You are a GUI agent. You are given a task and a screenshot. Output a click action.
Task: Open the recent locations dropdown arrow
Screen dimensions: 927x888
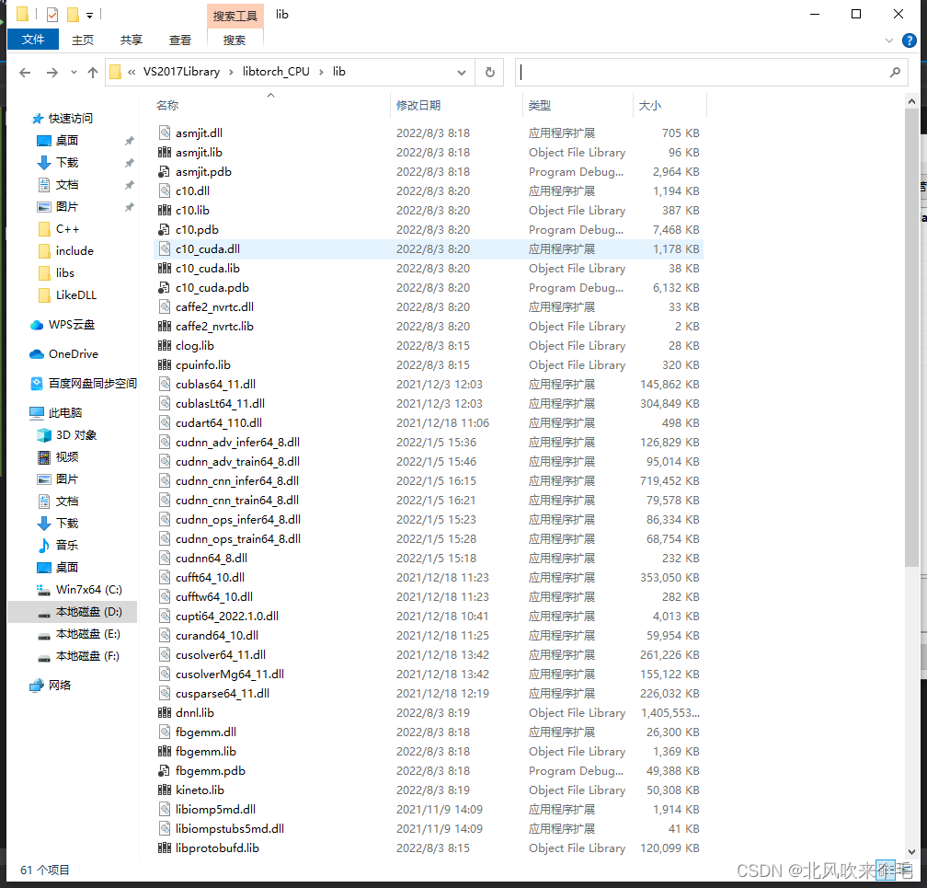point(74,72)
